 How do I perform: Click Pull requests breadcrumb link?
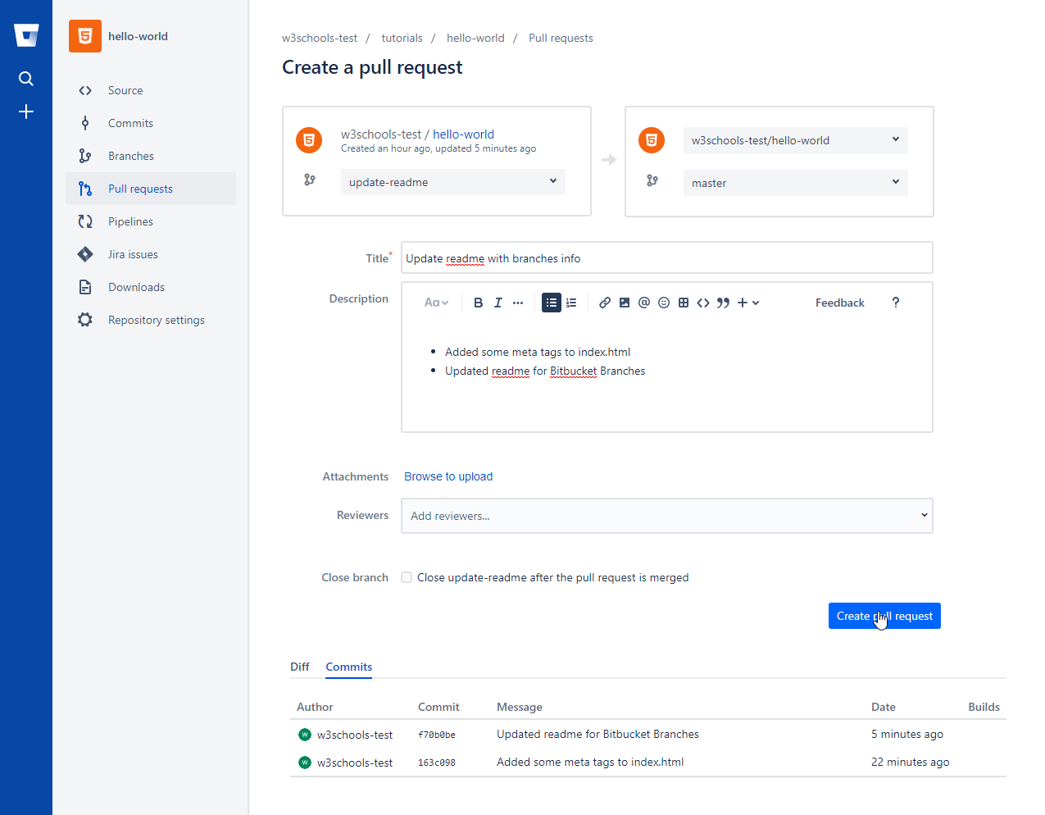(x=561, y=38)
